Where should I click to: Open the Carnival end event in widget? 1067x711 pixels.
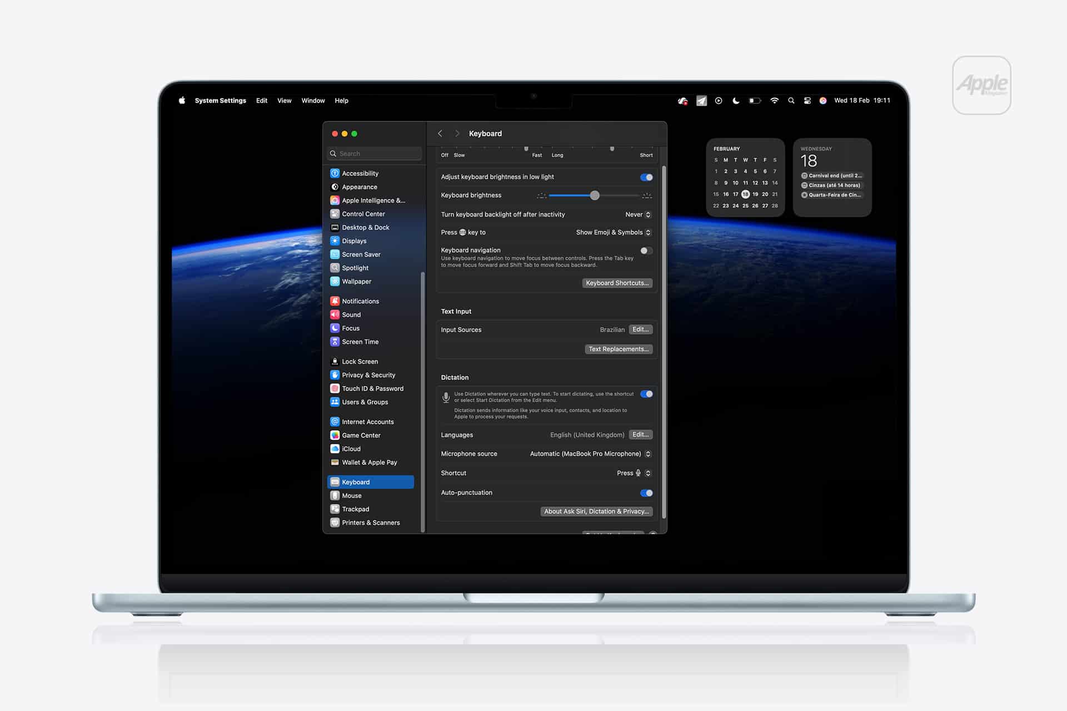[x=832, y=176]
